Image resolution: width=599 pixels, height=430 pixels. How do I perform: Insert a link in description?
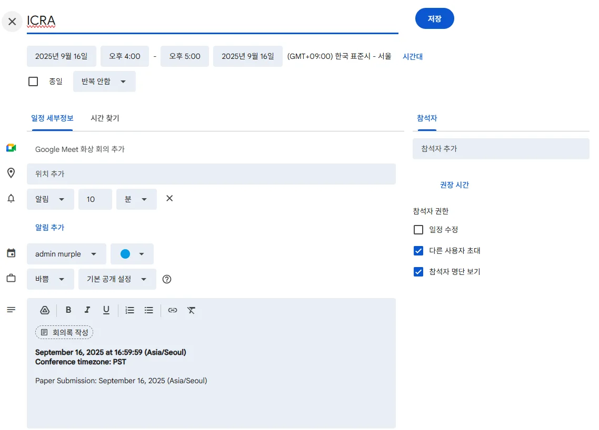point(173,310)
